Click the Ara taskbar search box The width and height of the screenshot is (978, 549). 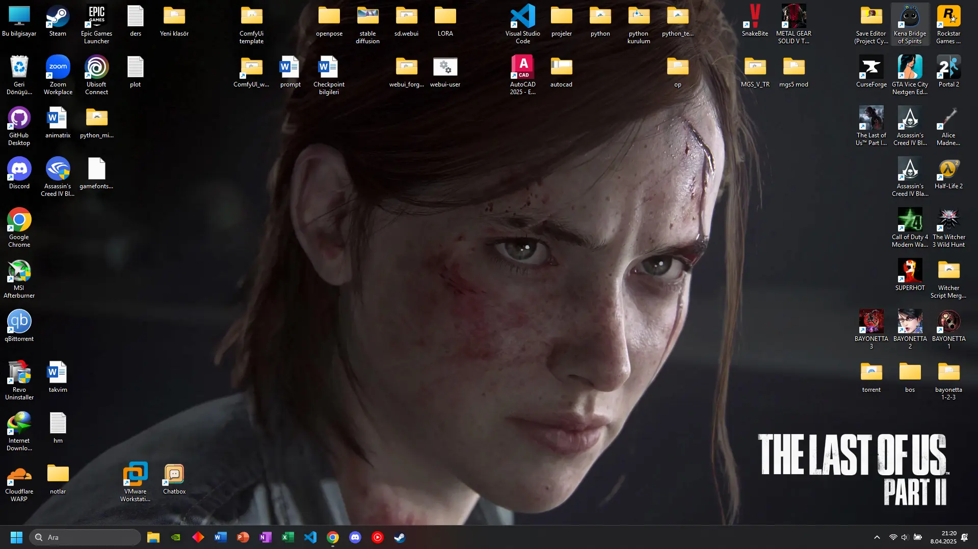pyautogui.click(x=85, y=537)
